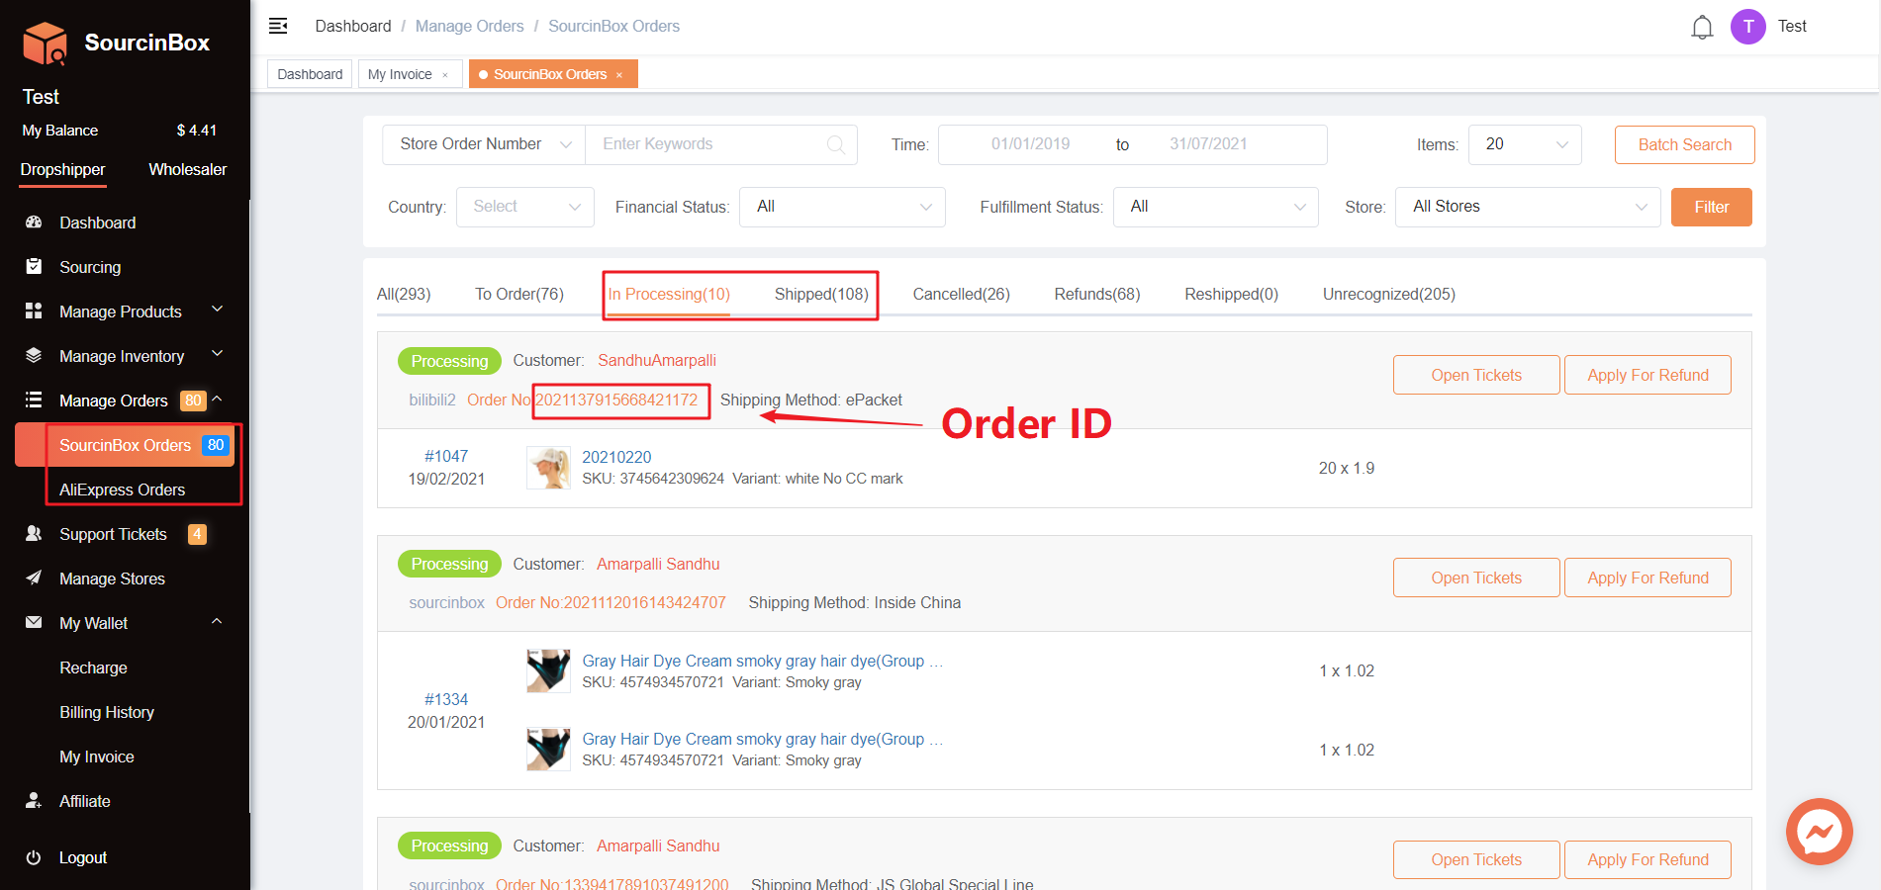This screenshot has width=1881, height=890.
Task: Open second Gray Hair Dye Cream thumbnail
Action: (549, 750)
